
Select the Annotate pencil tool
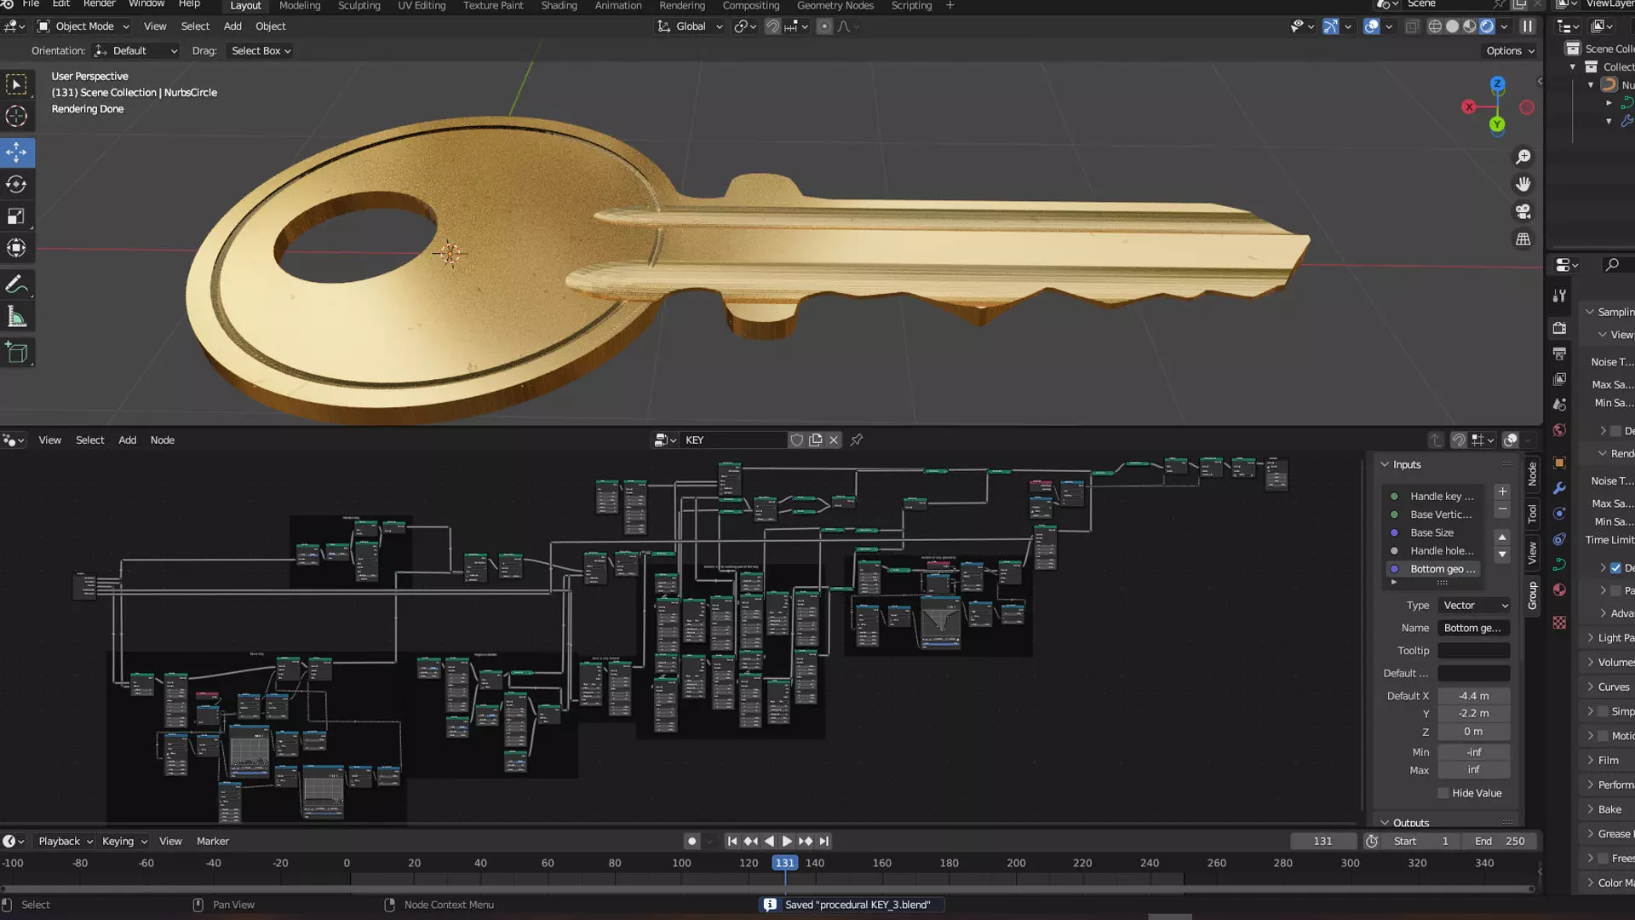pyautogui.click(x=16, y=285)
